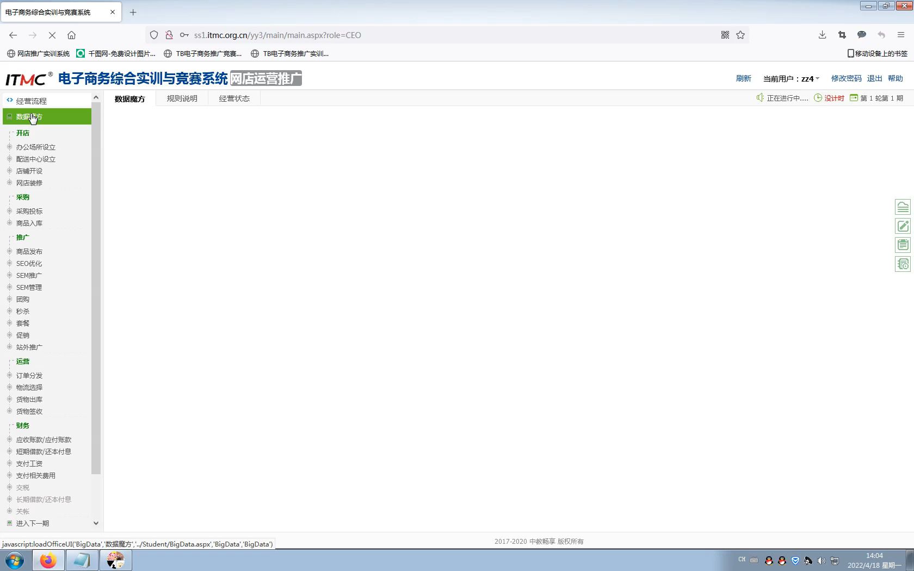Open the first floating icon on the right edge
Viewport: 914px width, 571px height.
[903, 207]
